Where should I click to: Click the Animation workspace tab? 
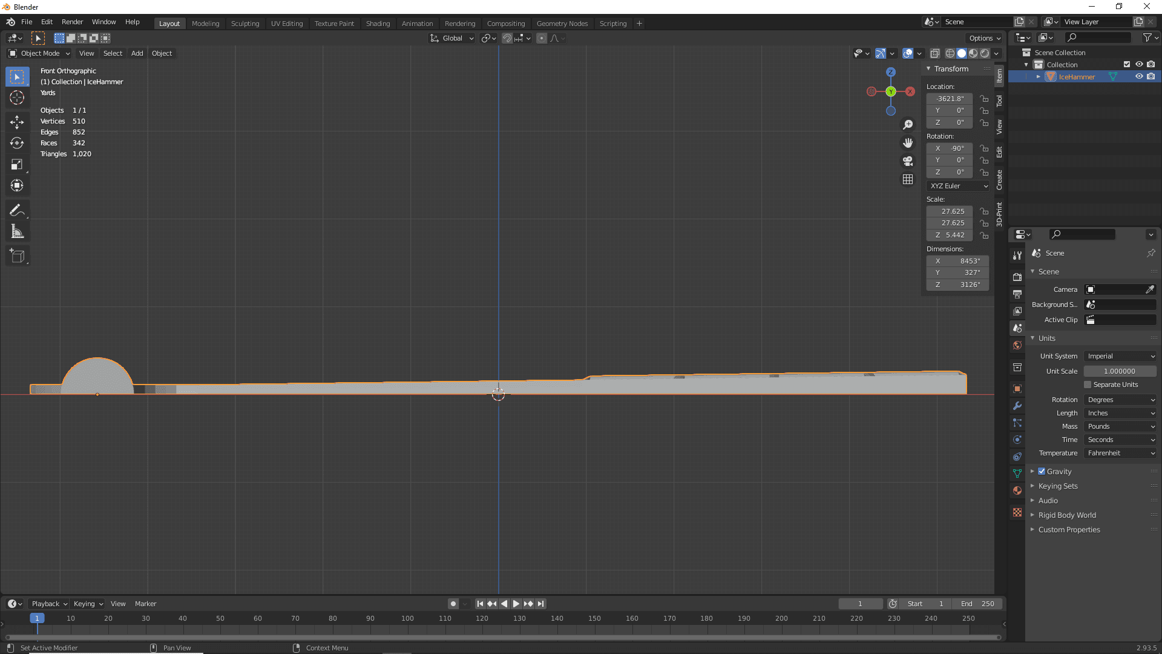[x=416, y=22]
